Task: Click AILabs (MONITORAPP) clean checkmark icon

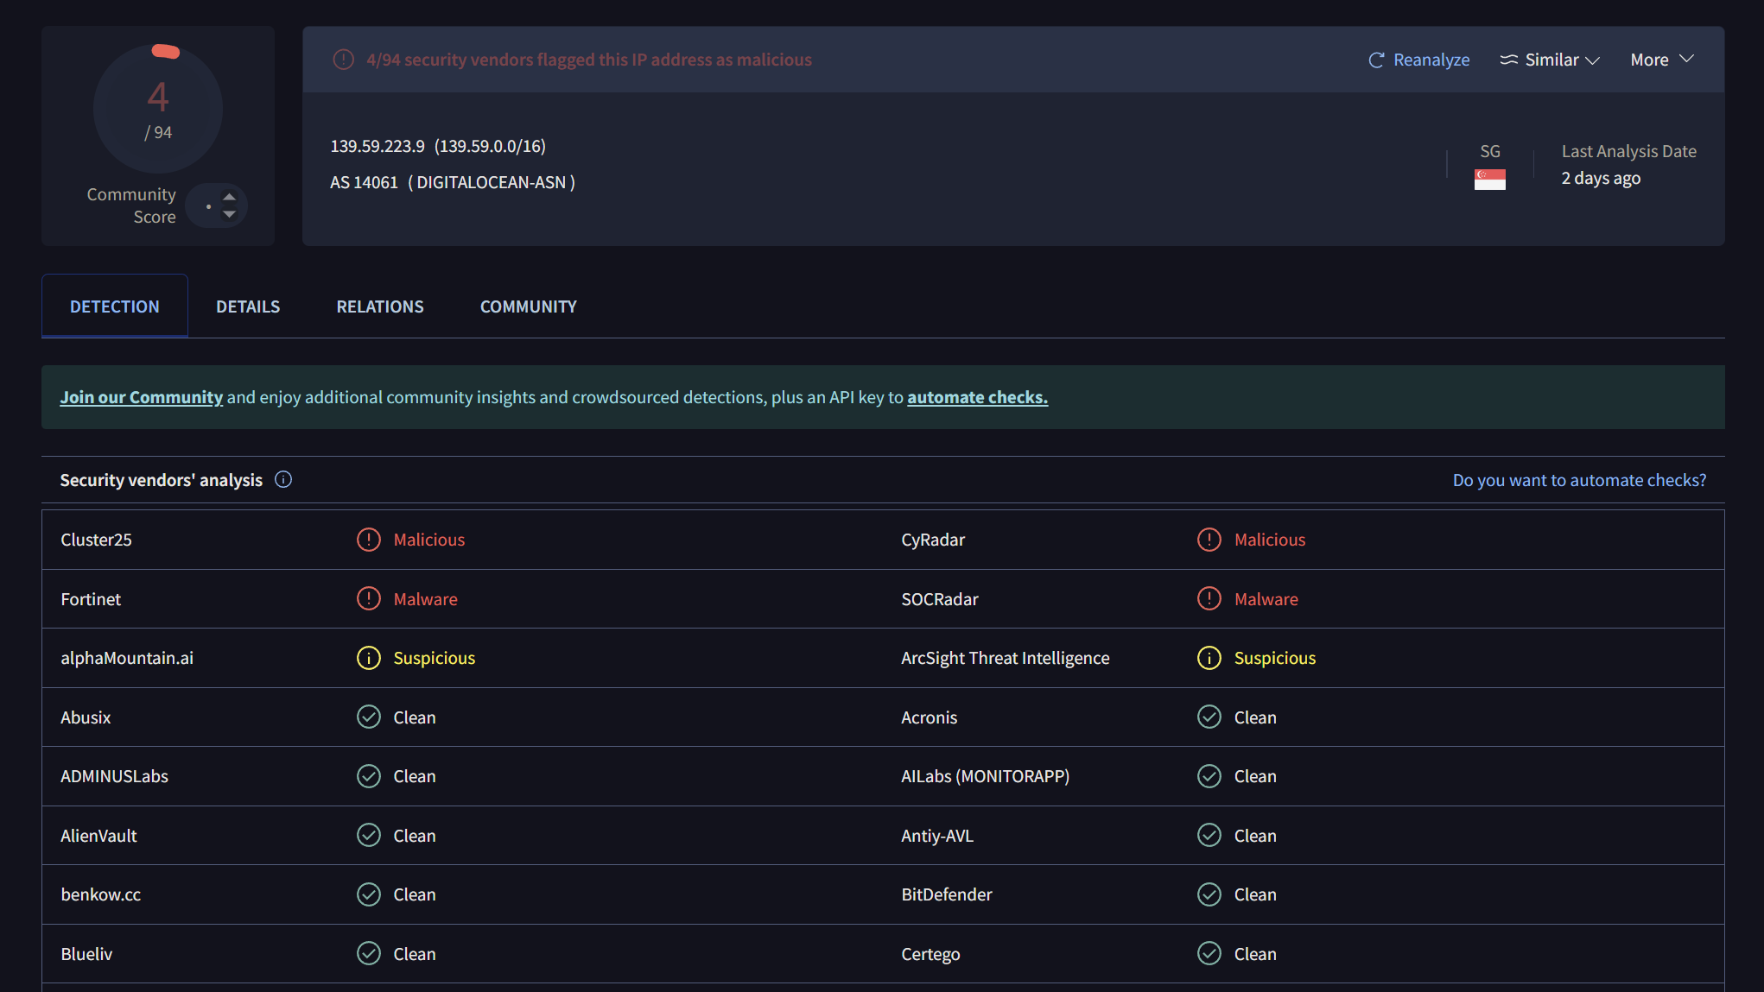Action: (1209, 776)
